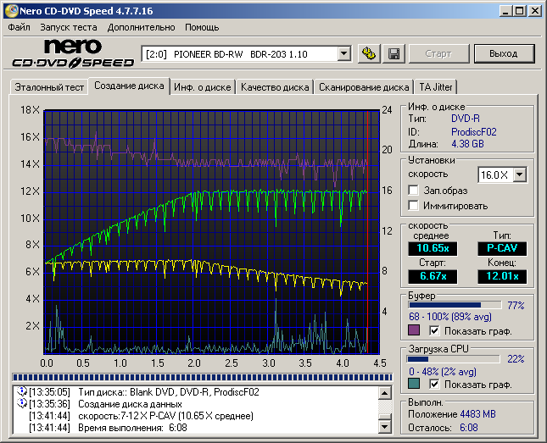
Task: Click the log scrollbar thumb
Action: point(385,418)
